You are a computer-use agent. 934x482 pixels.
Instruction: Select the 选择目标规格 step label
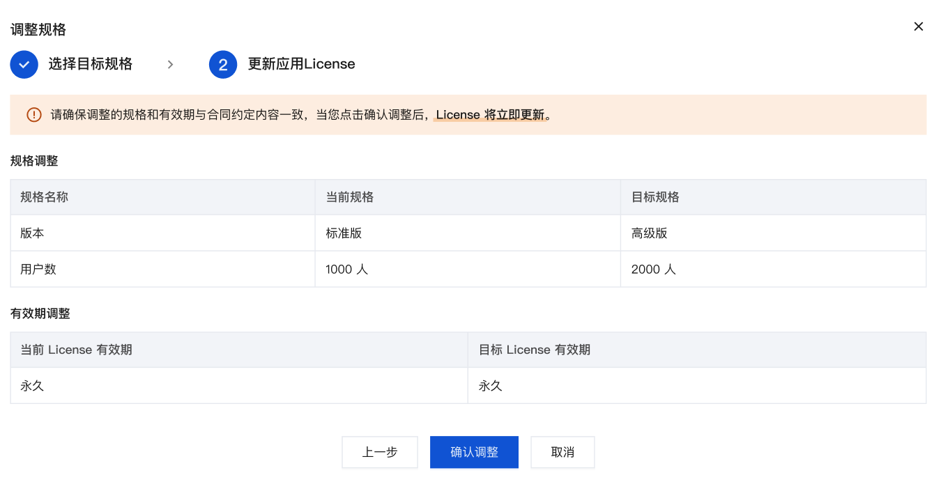[x=90, y=64]
